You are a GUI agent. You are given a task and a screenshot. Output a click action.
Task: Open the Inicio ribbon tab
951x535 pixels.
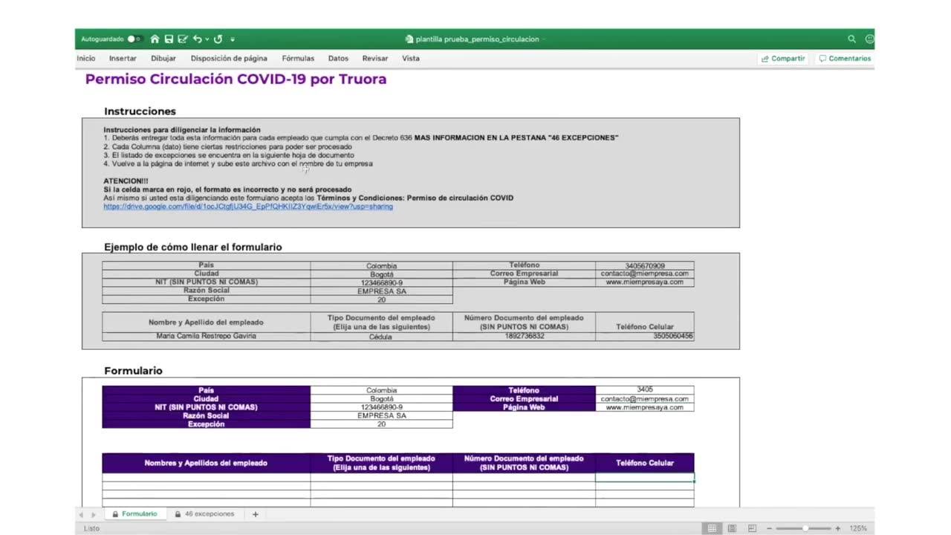86,58
